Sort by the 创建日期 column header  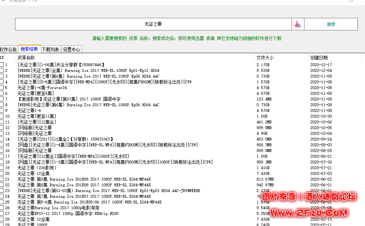(319, 58)
